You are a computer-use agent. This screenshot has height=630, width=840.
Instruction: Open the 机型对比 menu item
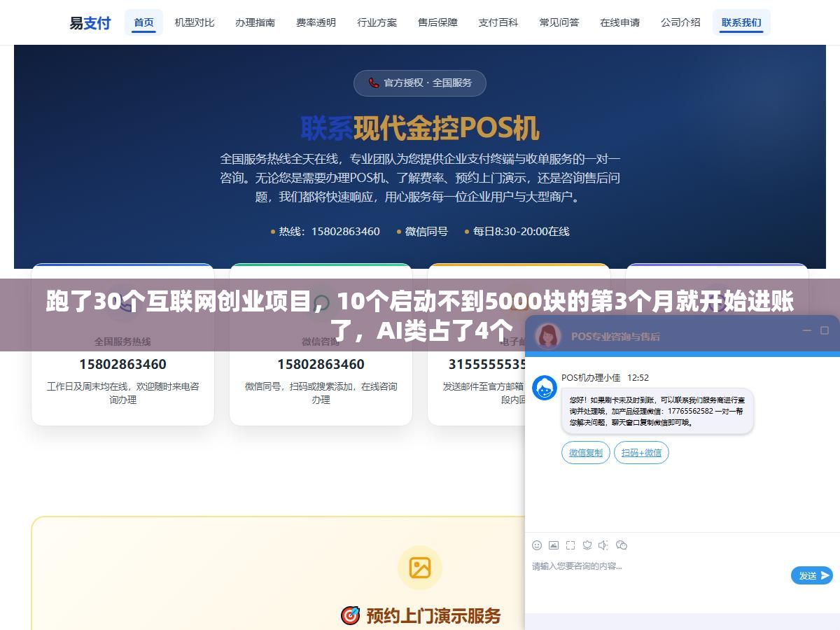[x=194, y=22]
